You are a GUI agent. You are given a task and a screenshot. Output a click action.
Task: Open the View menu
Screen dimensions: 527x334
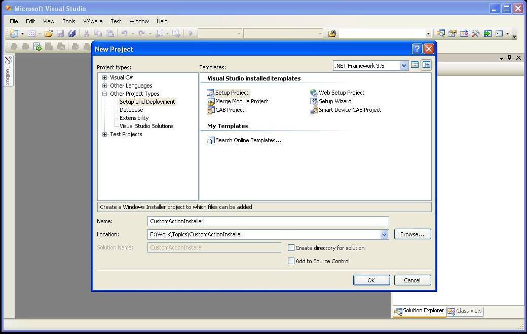coord(49,21)
